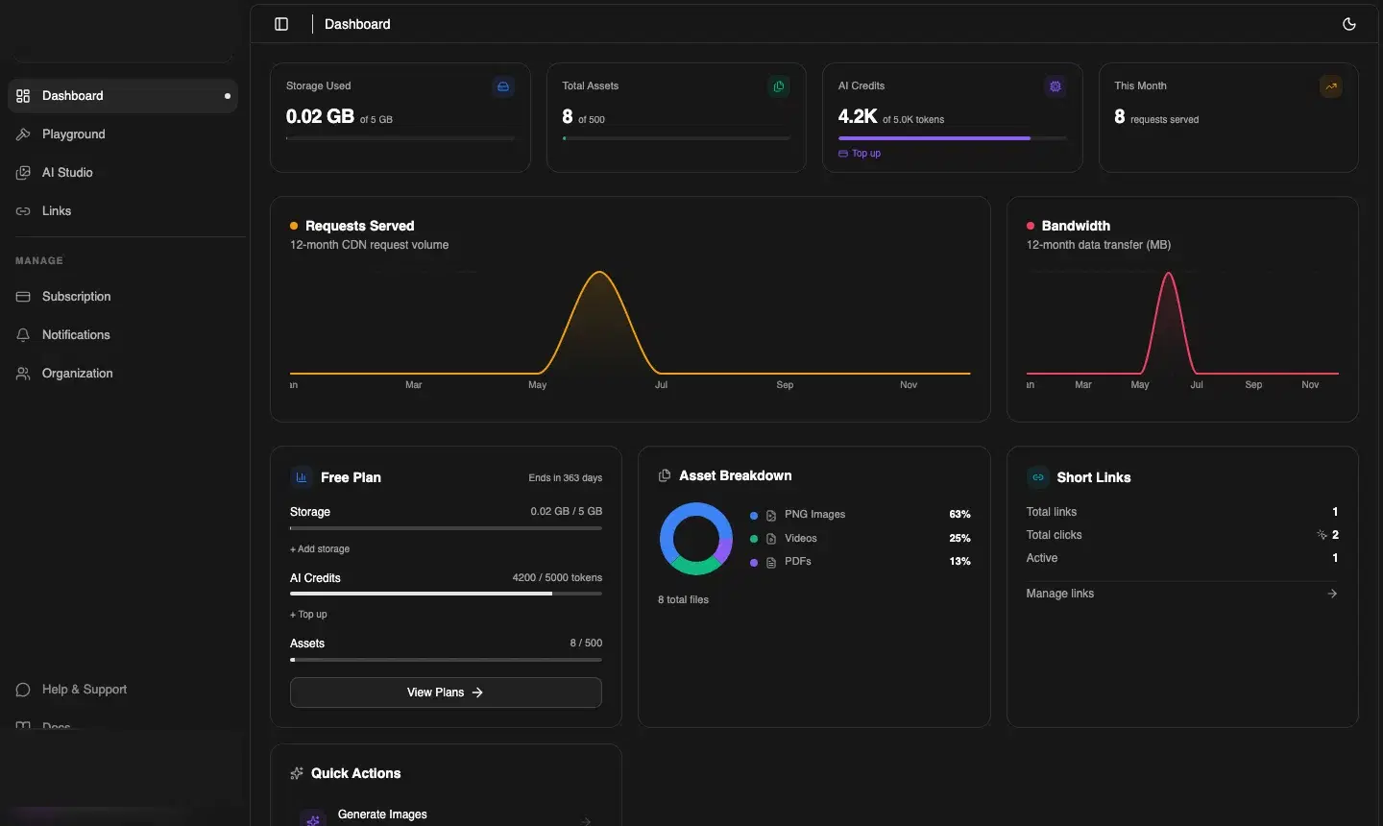
Task: Click the Dashboard grid icon
Action: 23,96
